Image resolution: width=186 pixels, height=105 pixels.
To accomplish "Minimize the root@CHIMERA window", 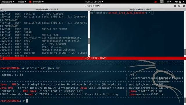I will (x=175, y=6).
